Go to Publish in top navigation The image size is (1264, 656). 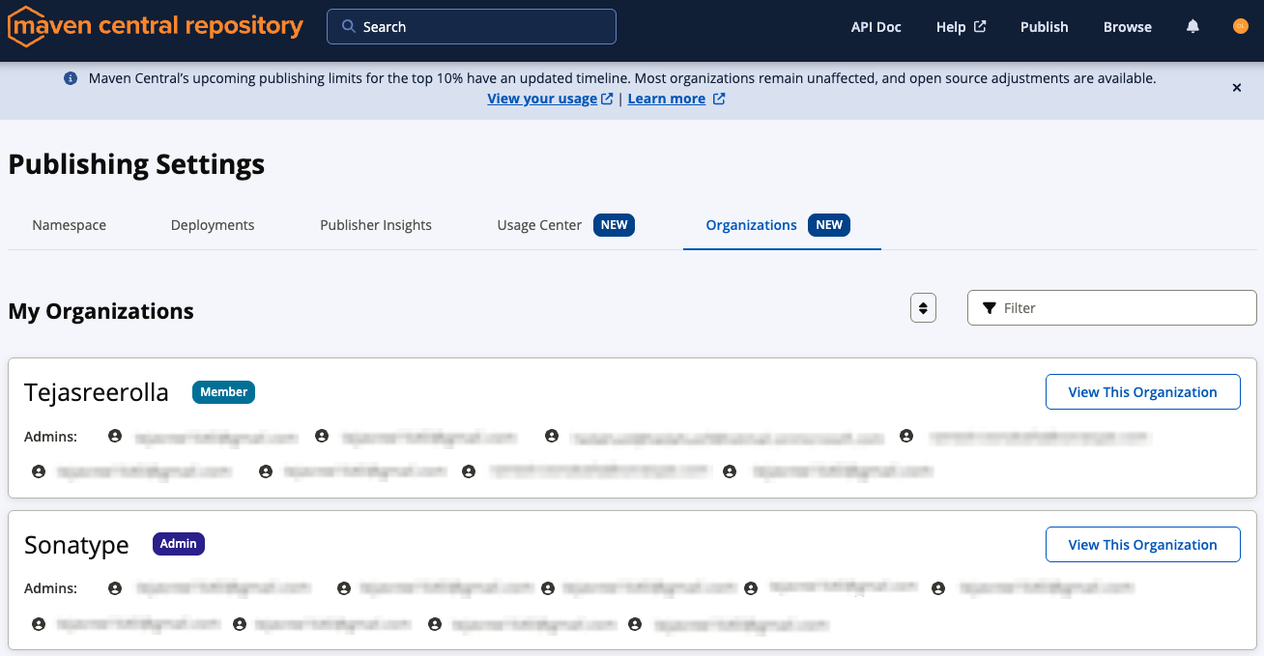pos(1045,27)
